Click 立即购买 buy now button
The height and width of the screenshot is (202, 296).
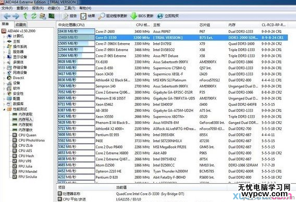[168, 16]
